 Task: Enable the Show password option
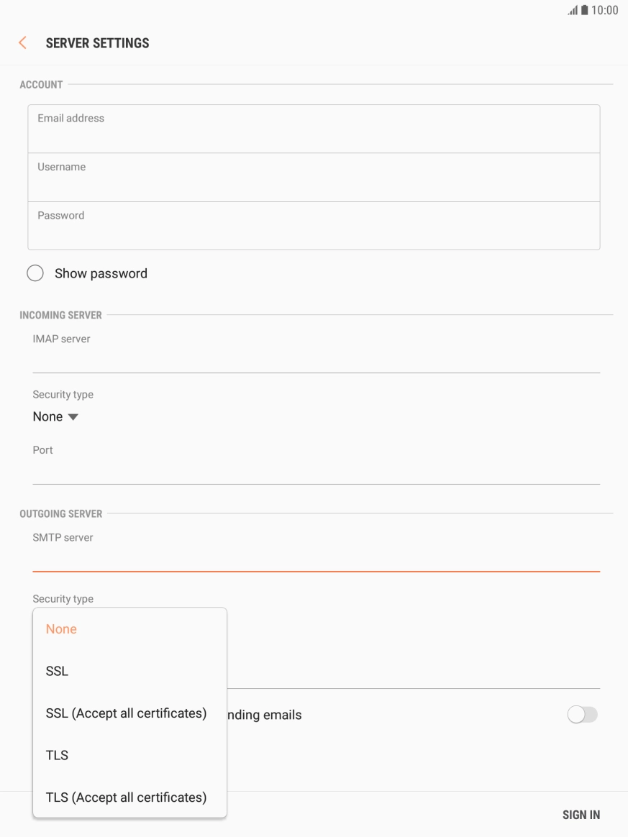coord(35,273)
